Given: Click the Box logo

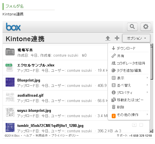Looking at the screenshot, I should [x=13, y=27].
